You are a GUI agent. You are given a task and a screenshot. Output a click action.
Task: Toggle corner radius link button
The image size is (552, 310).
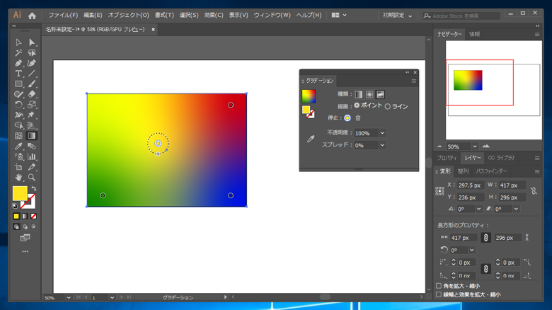tap(485, 269)
